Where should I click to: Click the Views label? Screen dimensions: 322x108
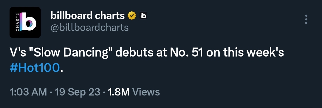(x=146, y=92)
